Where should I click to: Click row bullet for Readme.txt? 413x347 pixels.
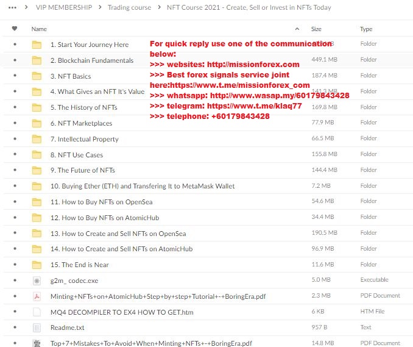click(15, 327)
